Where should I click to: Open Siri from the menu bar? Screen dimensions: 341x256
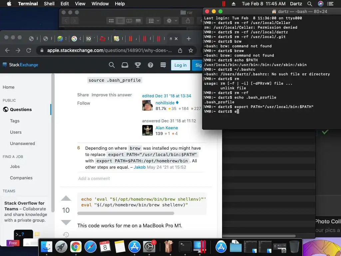pos(321,4)
